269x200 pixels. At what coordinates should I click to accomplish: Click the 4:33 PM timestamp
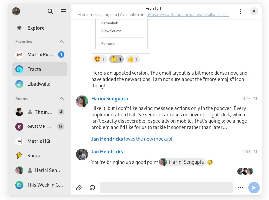coord(250,152)
